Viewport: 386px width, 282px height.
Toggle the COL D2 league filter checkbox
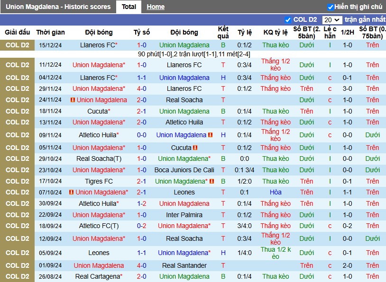pos(287,20)
